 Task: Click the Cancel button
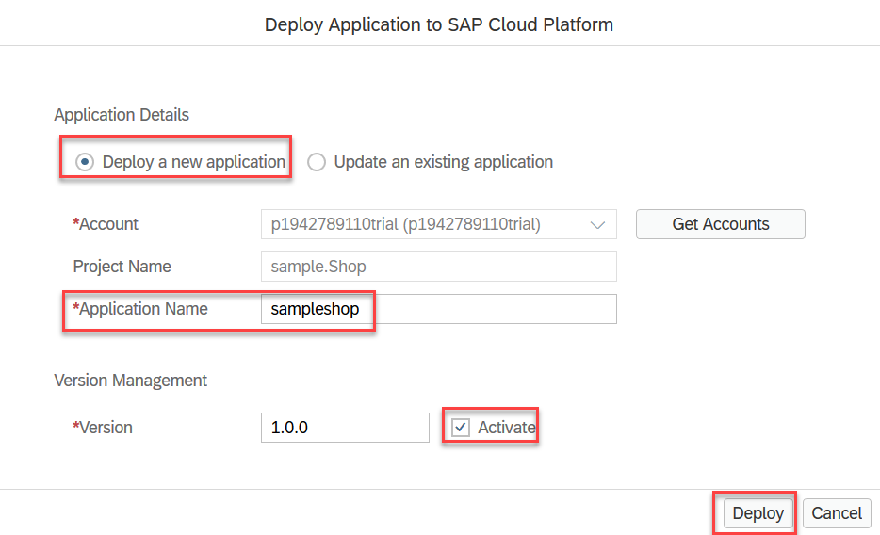tap(837, 513)
